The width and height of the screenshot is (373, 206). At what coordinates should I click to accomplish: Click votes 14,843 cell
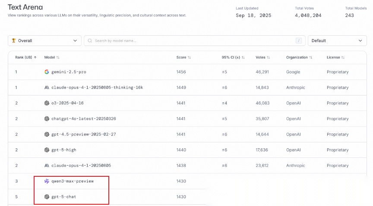[262, 87]
